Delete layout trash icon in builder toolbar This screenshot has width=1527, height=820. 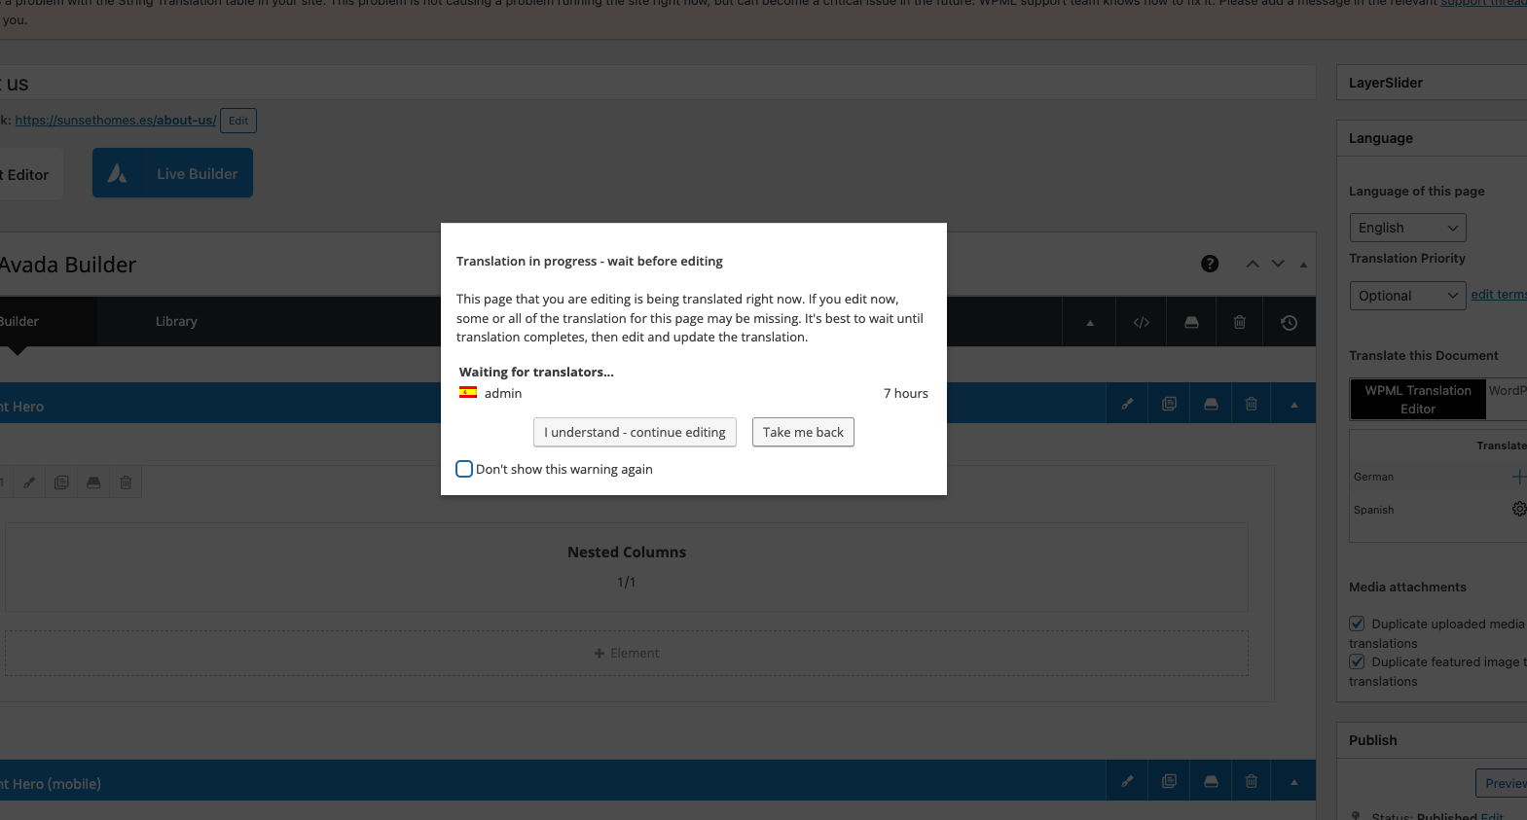[x=1240, y=323]
